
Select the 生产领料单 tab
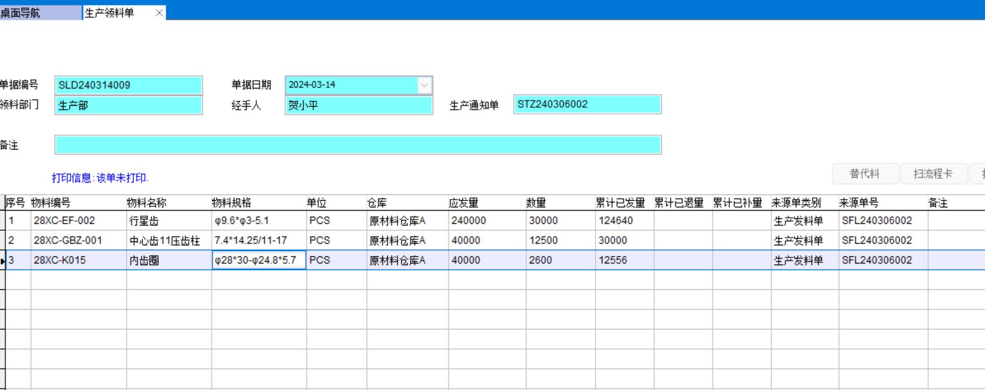[110, 13]
